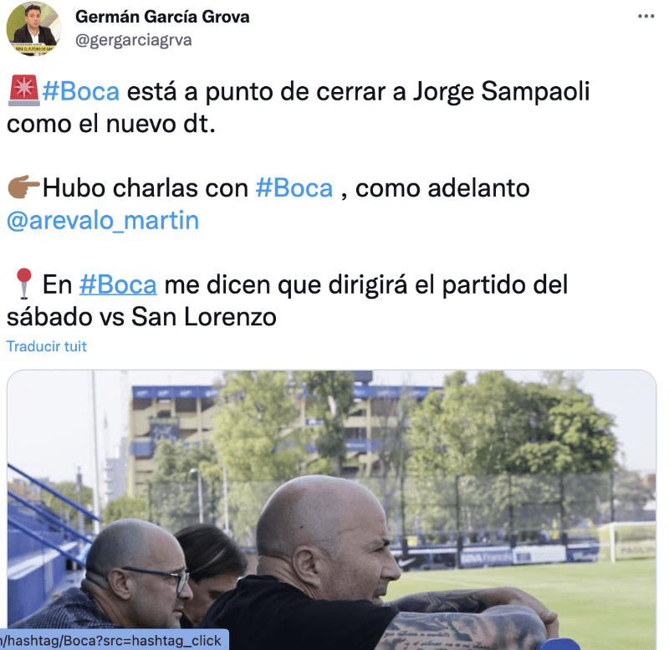Click the pointing hand emoji
Screen dimensions: 669x650
pyautogui.click(x=24, y=187)
